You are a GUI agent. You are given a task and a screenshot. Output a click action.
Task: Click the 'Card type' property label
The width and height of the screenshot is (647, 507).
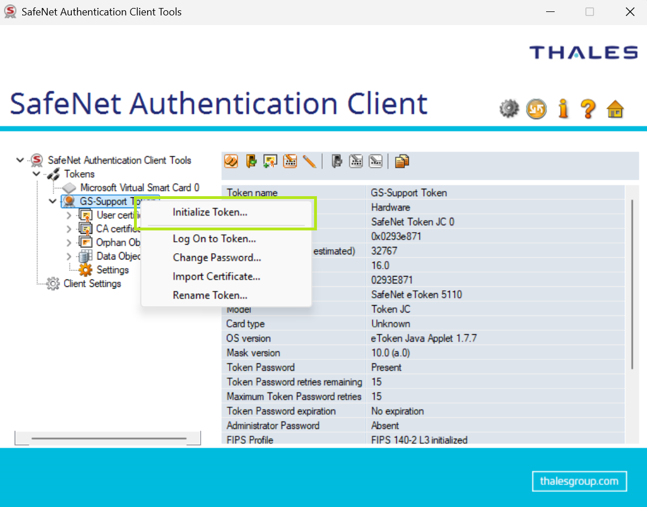click(245, 324)
